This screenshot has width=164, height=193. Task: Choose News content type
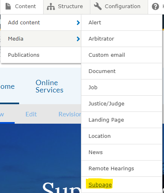pos(122,152)
